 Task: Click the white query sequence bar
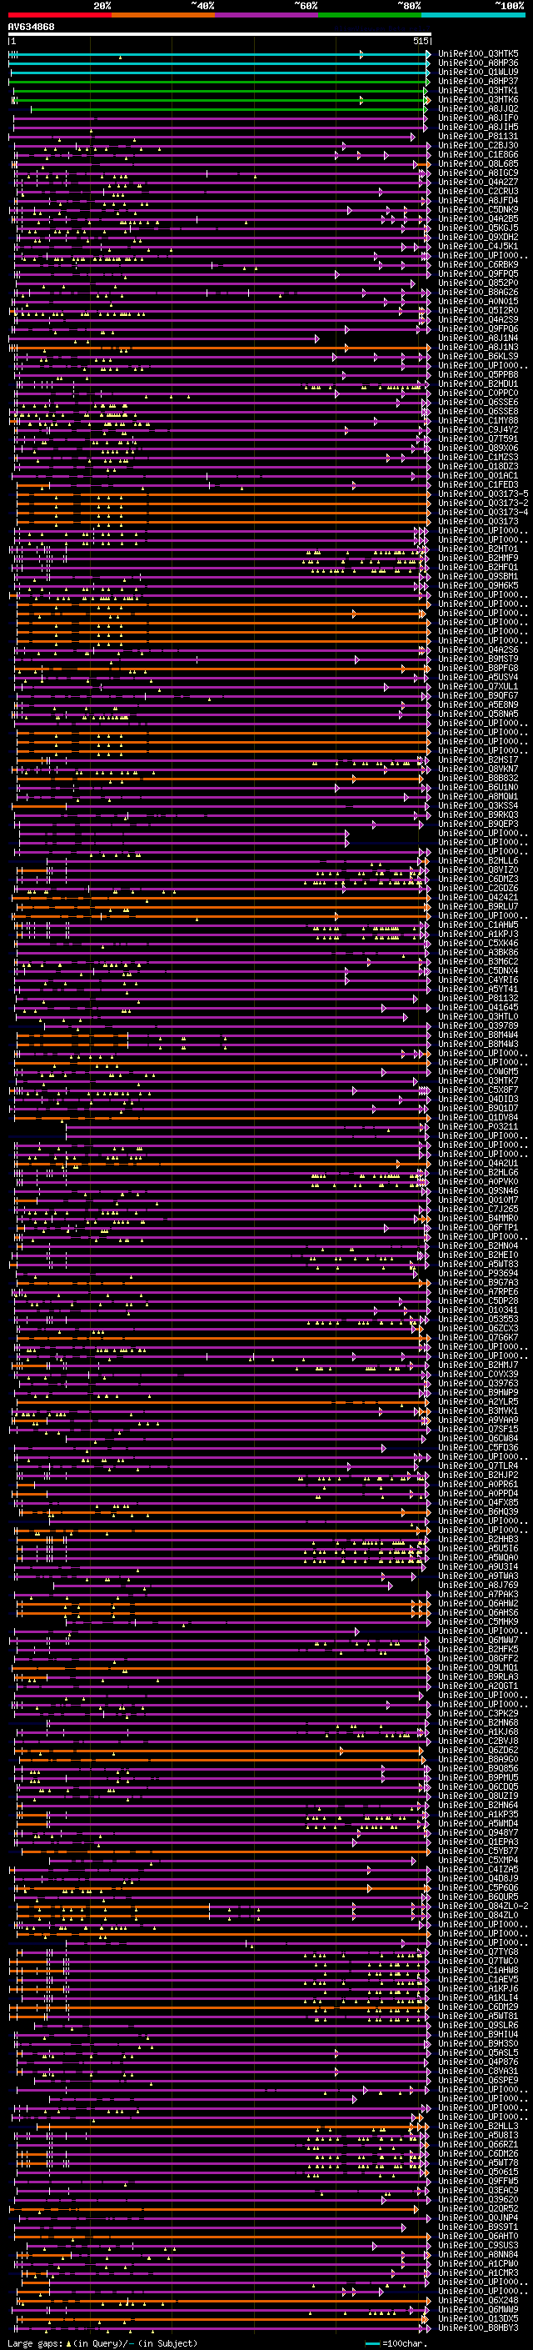pyautogui.click(x=220, y=35)
